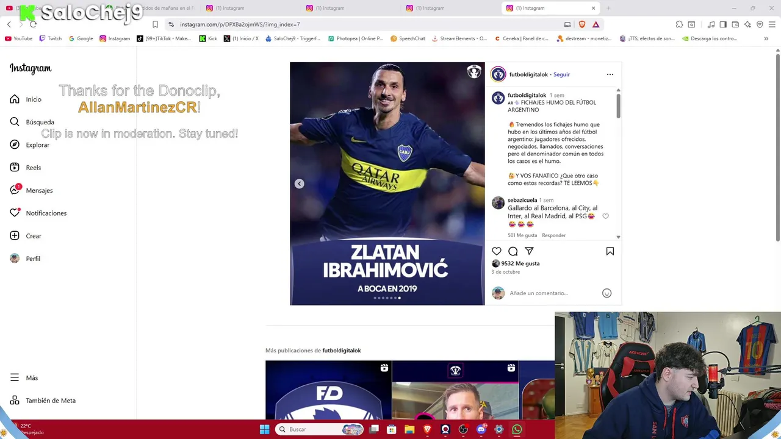Toggle the browser sidebar panel
Viewport: 781px width, 439px height.
pyautogui.click(x=723, y=24)
